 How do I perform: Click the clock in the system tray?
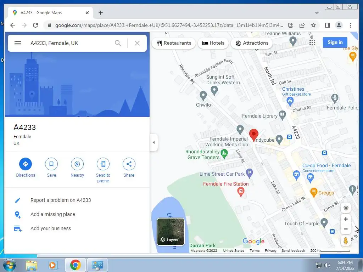click(345, 265)
